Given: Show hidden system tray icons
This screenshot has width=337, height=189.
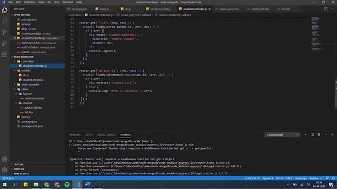Looking at the screenshot, I should click(x=288, y=184).
